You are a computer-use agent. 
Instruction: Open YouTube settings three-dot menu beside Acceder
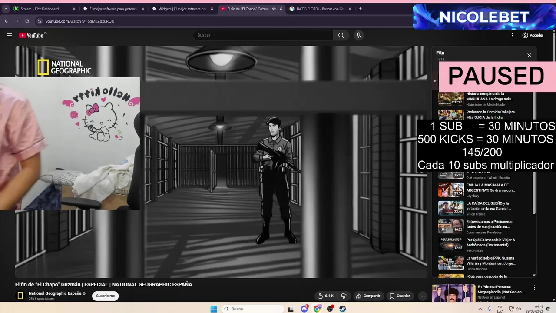[x=512, y=35]
